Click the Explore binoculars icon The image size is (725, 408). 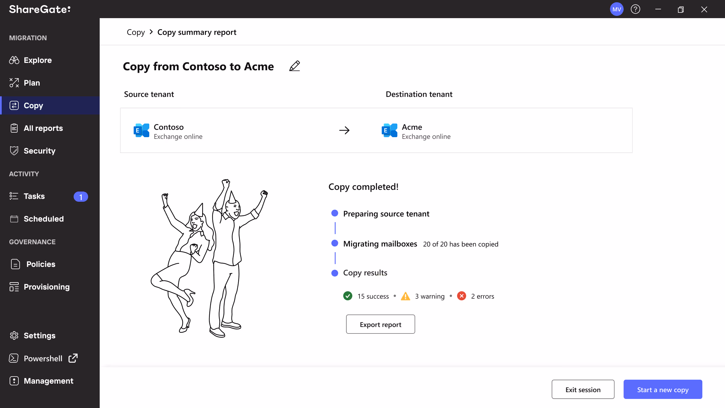14,60
